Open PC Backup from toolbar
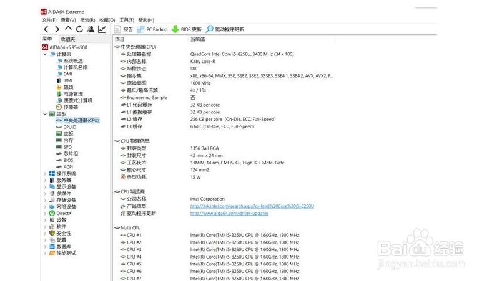 (x=152, y=29)
